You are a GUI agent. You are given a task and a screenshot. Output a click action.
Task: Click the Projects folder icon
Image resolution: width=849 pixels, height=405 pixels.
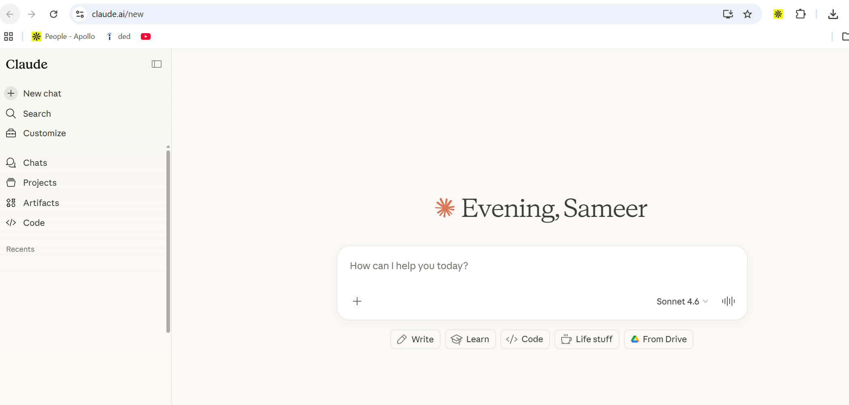[11, 182]
